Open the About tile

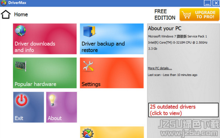[61, 107]
